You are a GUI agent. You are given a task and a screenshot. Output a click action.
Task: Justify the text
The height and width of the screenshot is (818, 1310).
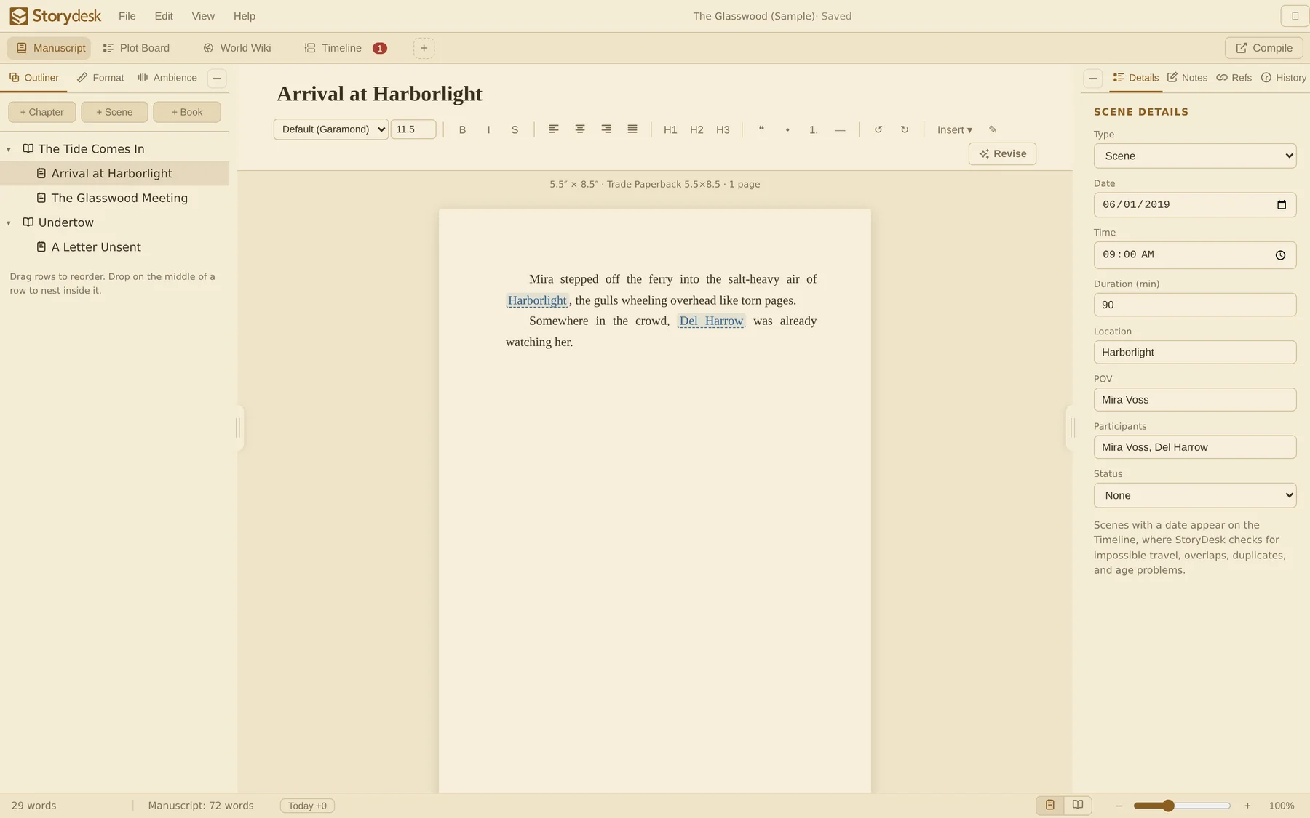coord(632,129)
